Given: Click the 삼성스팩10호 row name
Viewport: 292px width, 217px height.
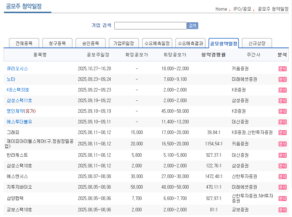Looking at the screenshot, I should (x=19, y=166).
